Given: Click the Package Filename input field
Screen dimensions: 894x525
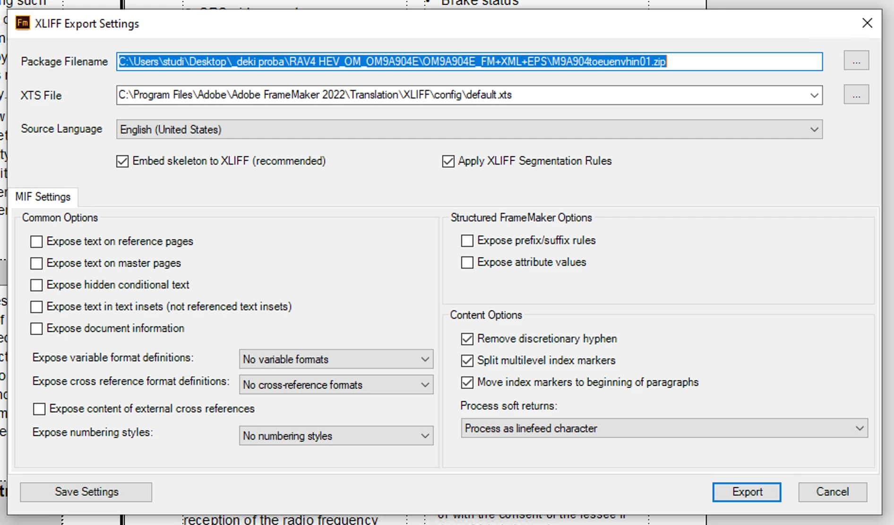Looking at the screenshot, I should (x=469, y=61).
